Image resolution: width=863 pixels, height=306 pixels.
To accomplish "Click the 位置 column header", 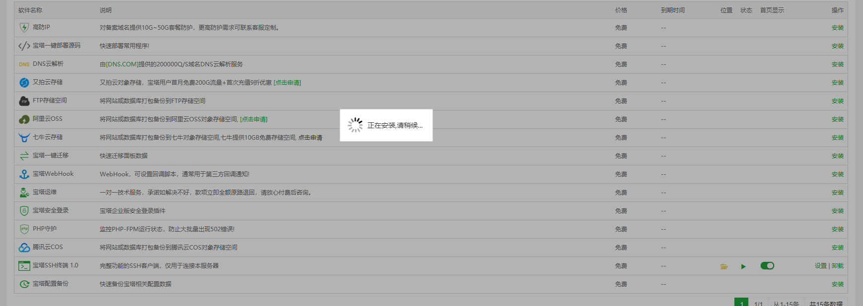I will [x=726, y=10].
